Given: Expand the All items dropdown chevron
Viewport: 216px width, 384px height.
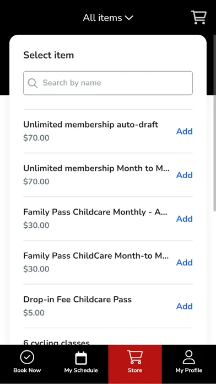Looking at the screenshot, I should pos(129,18).
